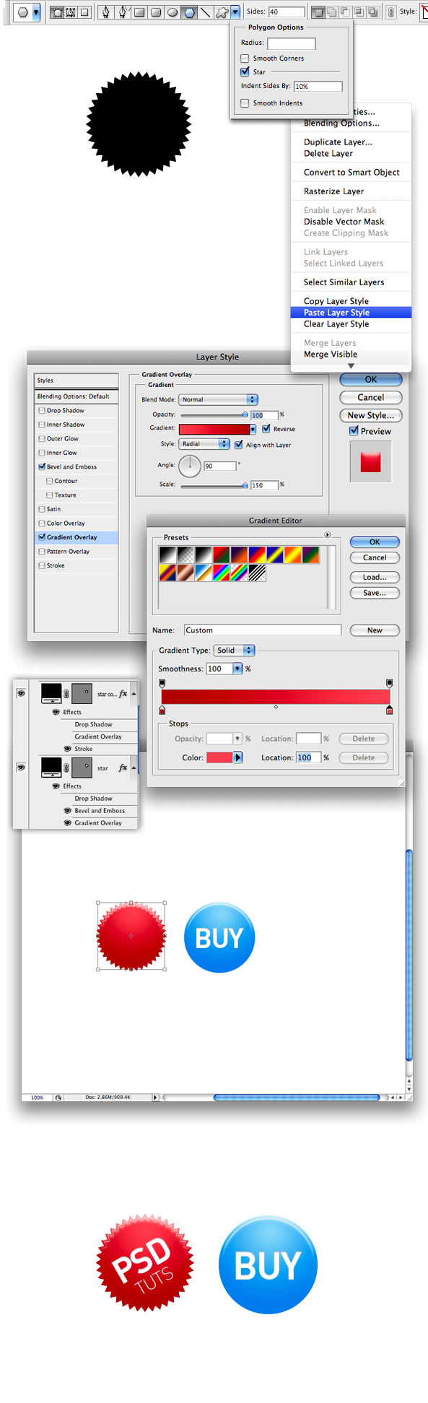This screenshot has height=1403, width=428.
Task: Hide the Stroke effect eye icon
Action: [x=68, y=749]
